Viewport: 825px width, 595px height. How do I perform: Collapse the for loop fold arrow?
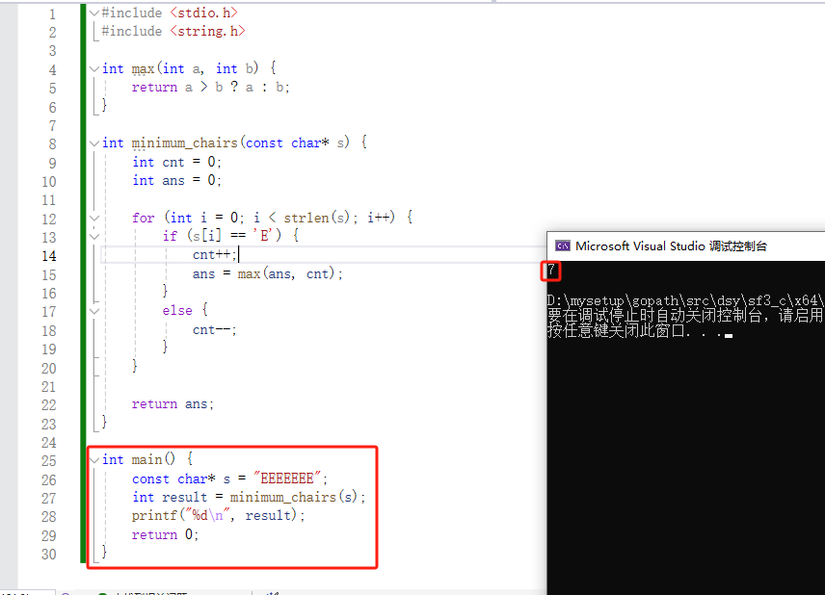94,218
